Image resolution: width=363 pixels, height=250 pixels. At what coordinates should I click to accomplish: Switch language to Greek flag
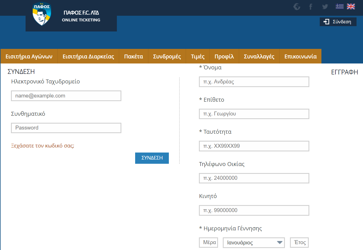coord(340,6)
